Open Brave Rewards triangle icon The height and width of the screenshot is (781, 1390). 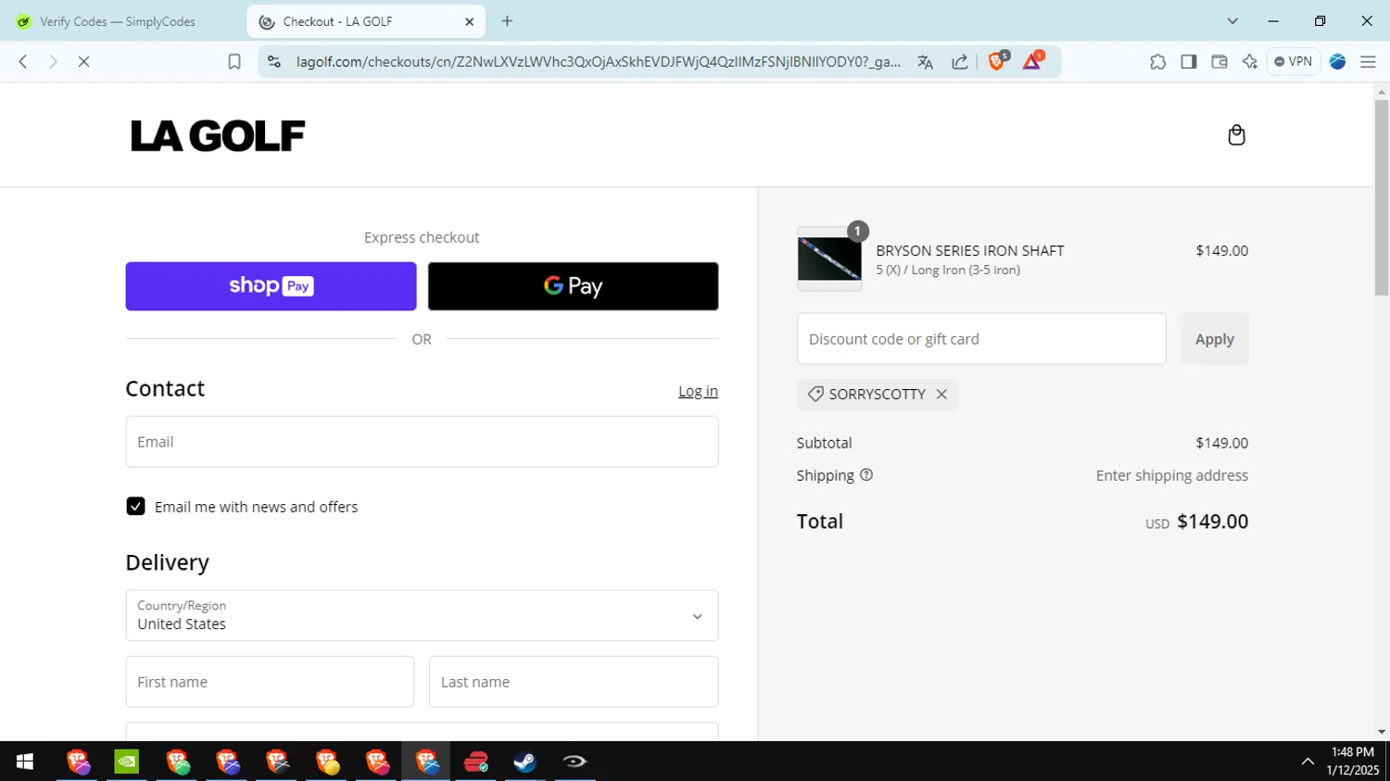click(x=1032, y=61)
